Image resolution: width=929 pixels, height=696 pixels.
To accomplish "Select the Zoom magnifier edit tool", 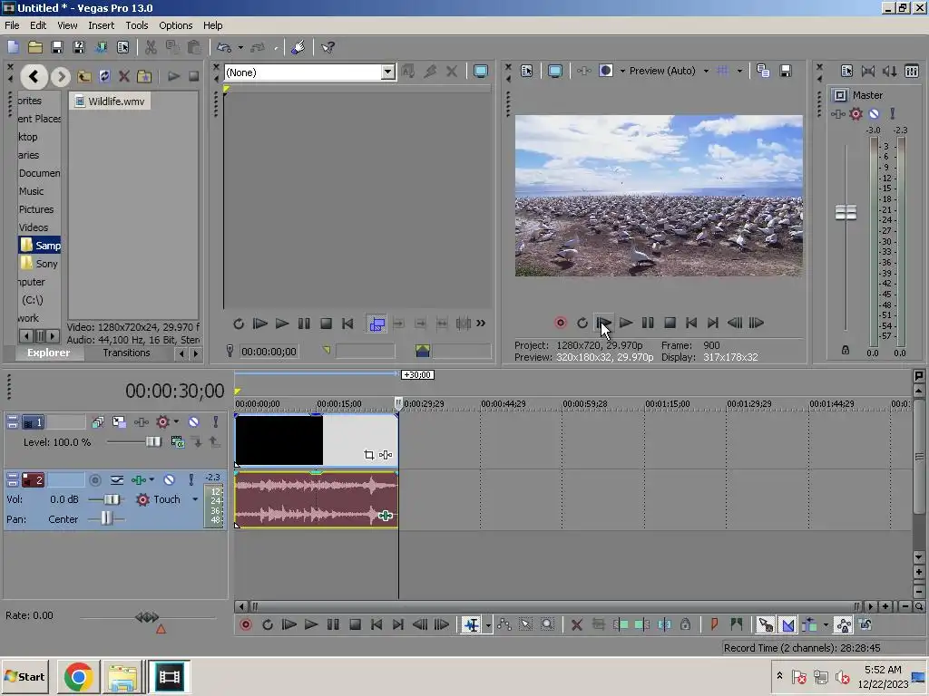I will 547,624.
